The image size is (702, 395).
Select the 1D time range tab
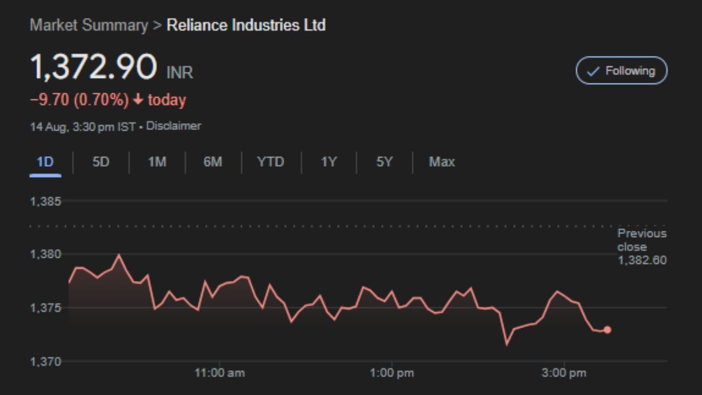pos(45,162)
